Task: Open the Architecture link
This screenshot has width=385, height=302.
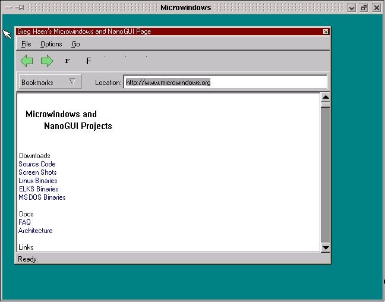Action: click(x=36, y=231)
